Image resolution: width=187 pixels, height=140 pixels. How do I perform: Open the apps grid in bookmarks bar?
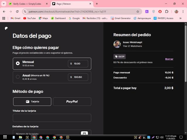pyautogui.click(x=4, y=18)
